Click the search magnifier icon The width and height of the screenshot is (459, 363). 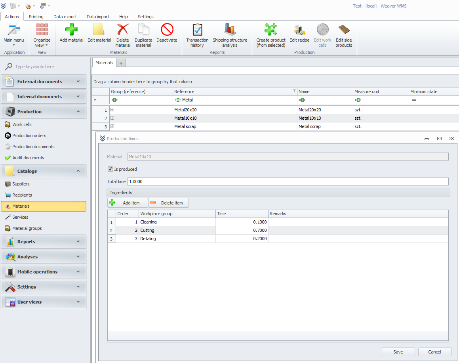9,67
